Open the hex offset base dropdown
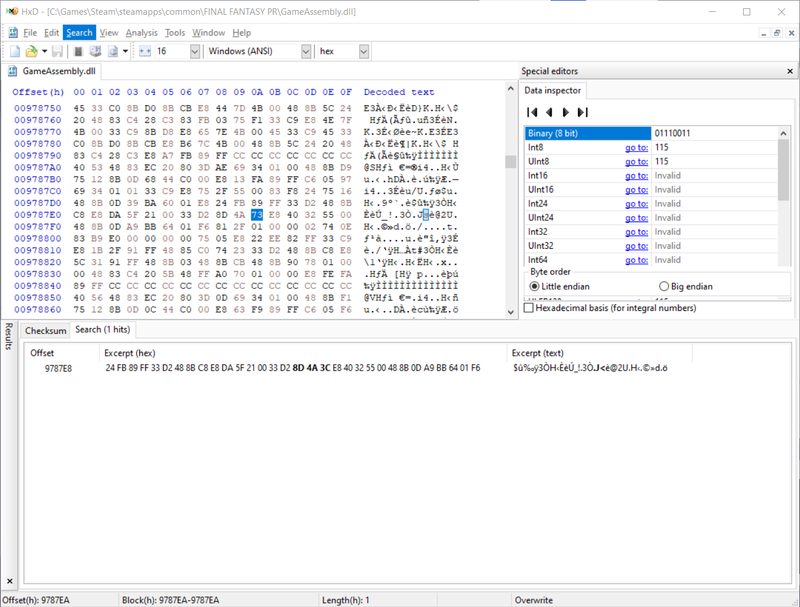This screenshot has height=607, width=800. coord(364,52)
